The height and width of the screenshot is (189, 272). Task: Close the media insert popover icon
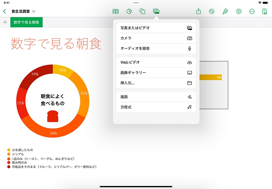[156, 11]
